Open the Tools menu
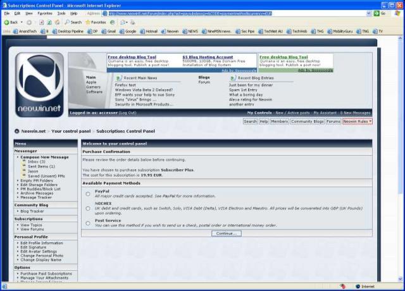 click(x=61, y=13)
